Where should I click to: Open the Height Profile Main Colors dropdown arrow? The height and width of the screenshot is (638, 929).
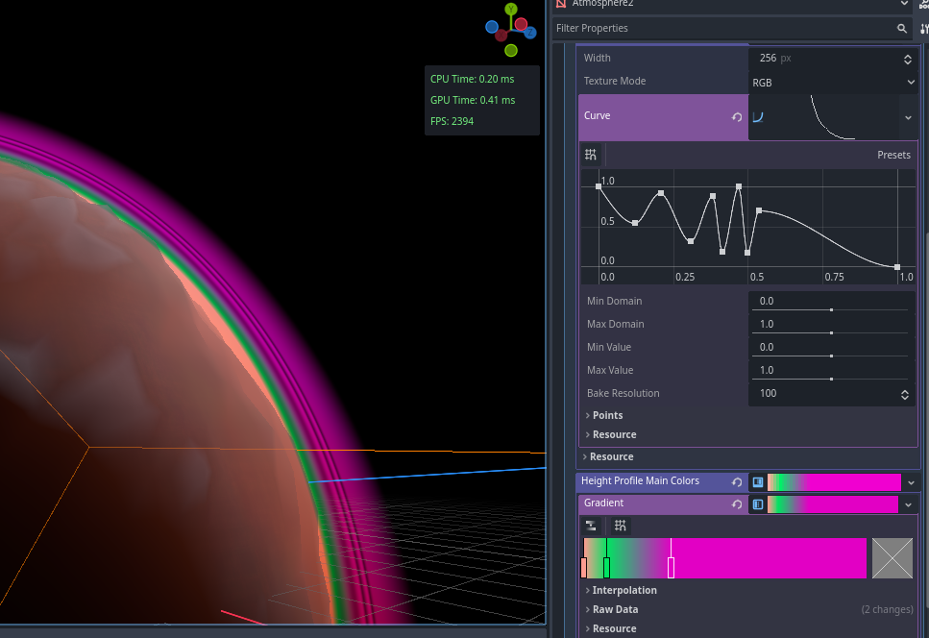point(911,482)
